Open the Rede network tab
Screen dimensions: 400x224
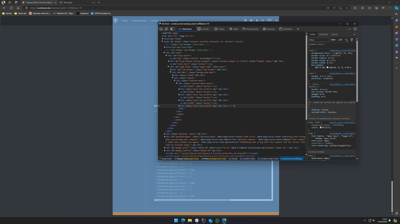tap(234, 29)
